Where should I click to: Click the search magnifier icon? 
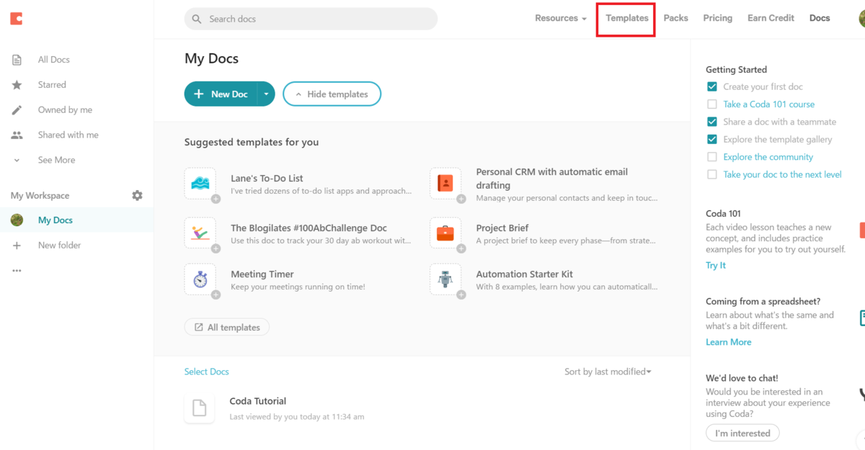(x=197, y=19)
